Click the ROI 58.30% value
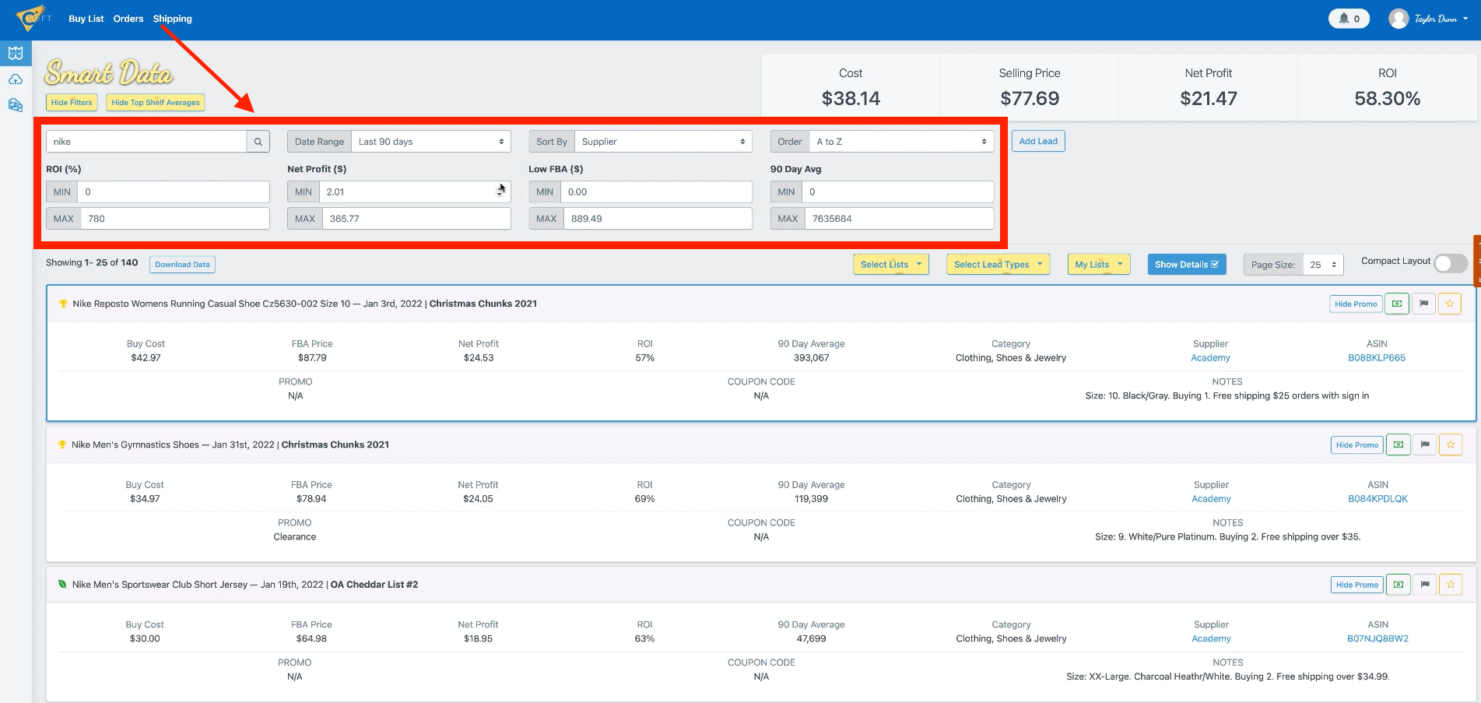This screenshot has height=703, width=1481. point(1388,99)
